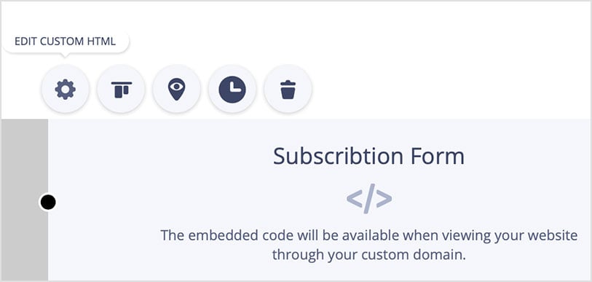Select the Subscribtion Form heading

(x=368, y=156)
